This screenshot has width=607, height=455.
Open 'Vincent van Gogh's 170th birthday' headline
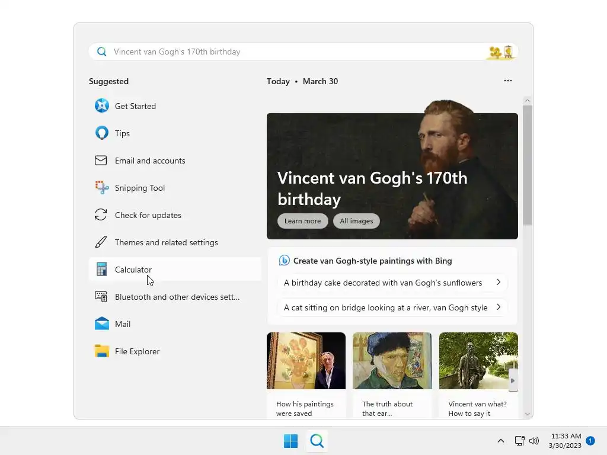[372, 188]
